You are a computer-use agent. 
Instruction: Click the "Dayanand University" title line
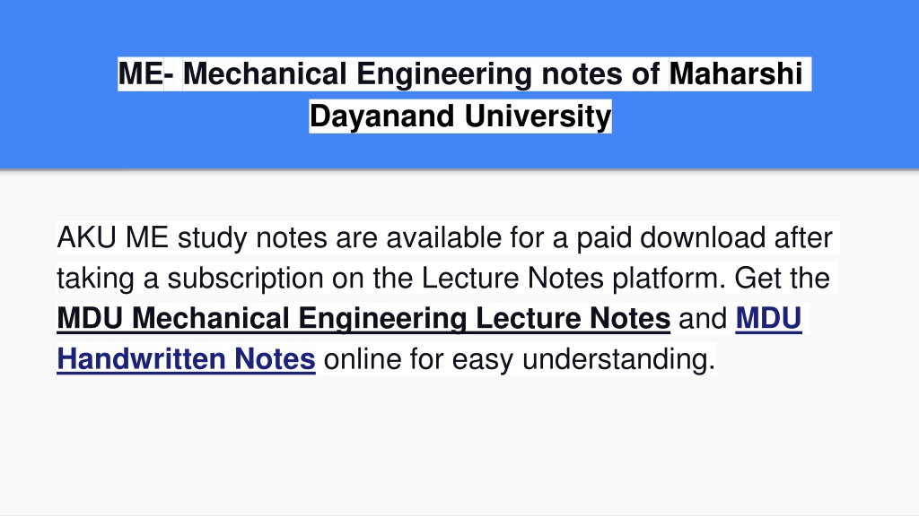pos(460,116)
